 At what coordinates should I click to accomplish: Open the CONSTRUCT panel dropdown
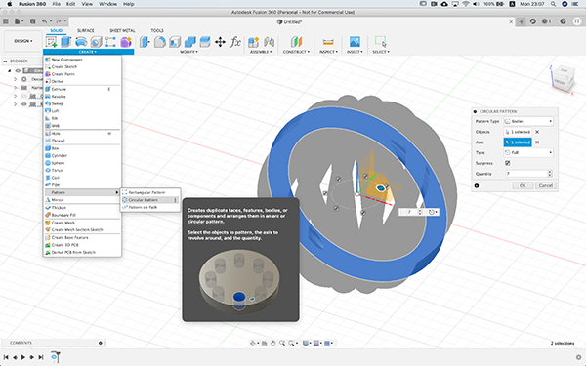296,52
